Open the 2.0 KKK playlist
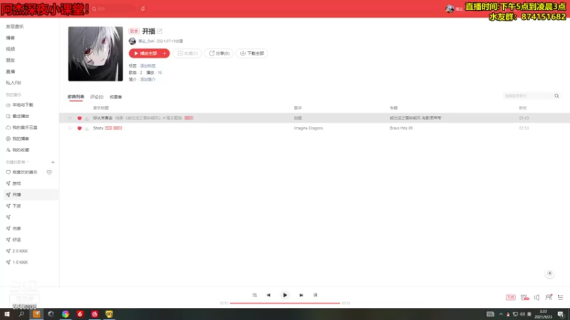The width and height of the screenshot is (570, 320). point(17,251)
